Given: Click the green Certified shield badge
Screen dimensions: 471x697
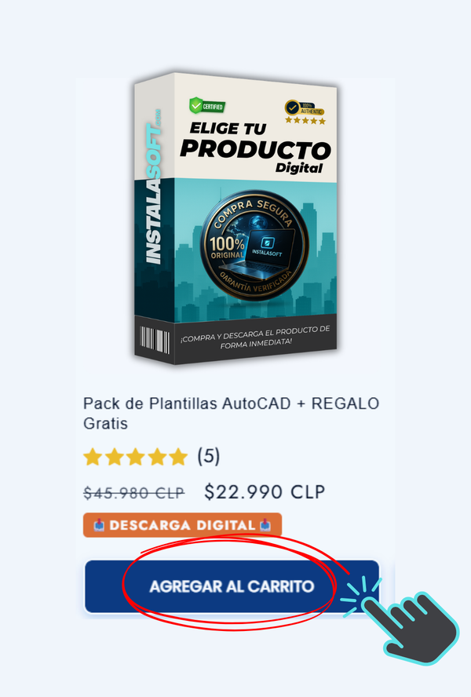Looking at the screenshot, I should (207, 106).
